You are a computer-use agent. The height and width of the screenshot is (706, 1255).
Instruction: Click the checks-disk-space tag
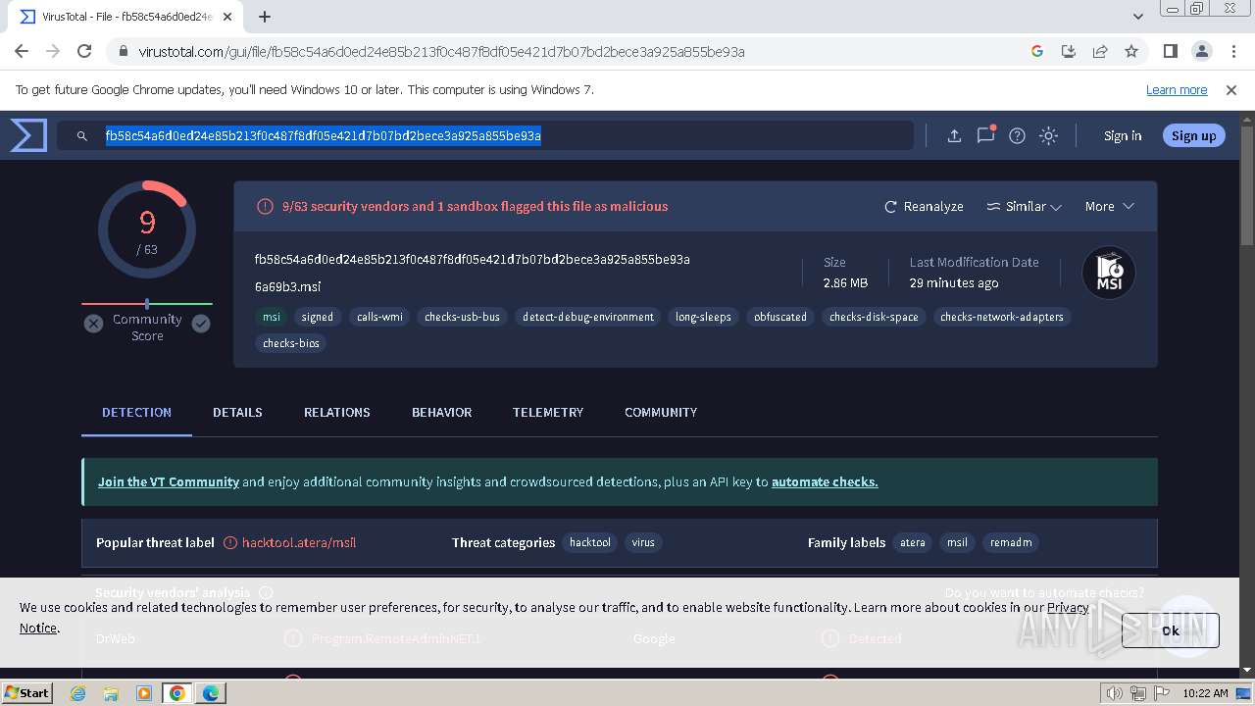[874, 317]
